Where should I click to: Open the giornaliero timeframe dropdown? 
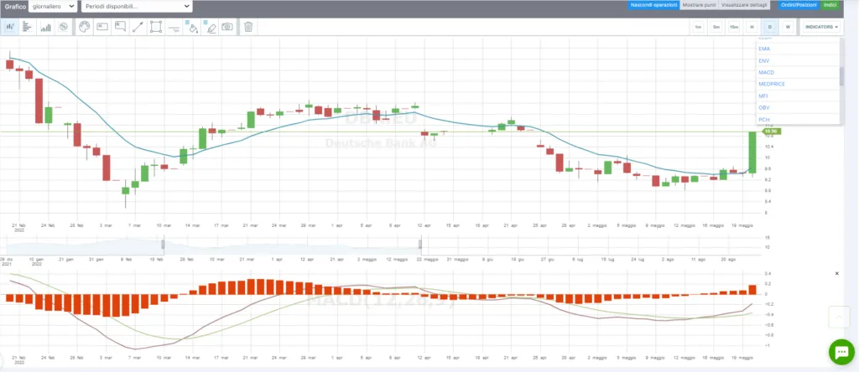click(x=53, y=6)
